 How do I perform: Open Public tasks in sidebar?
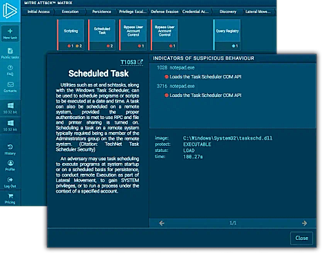10,54
